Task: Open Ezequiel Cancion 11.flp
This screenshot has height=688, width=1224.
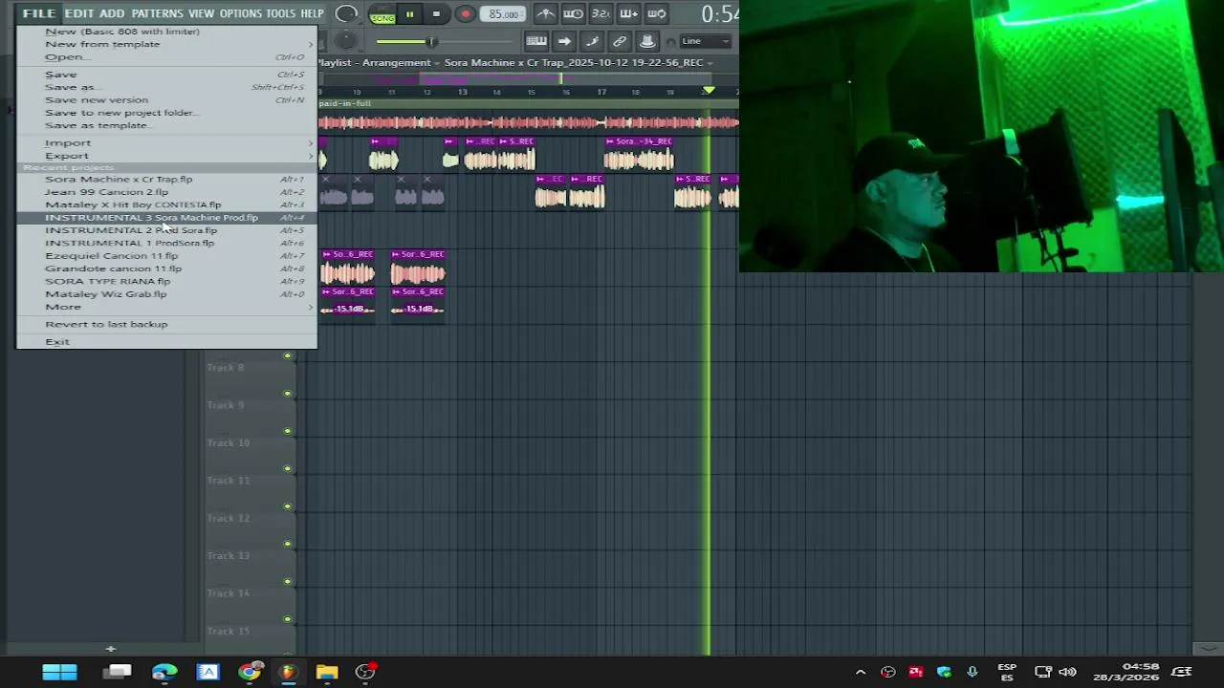Action: pyautogui.click(x=166, y=255)
